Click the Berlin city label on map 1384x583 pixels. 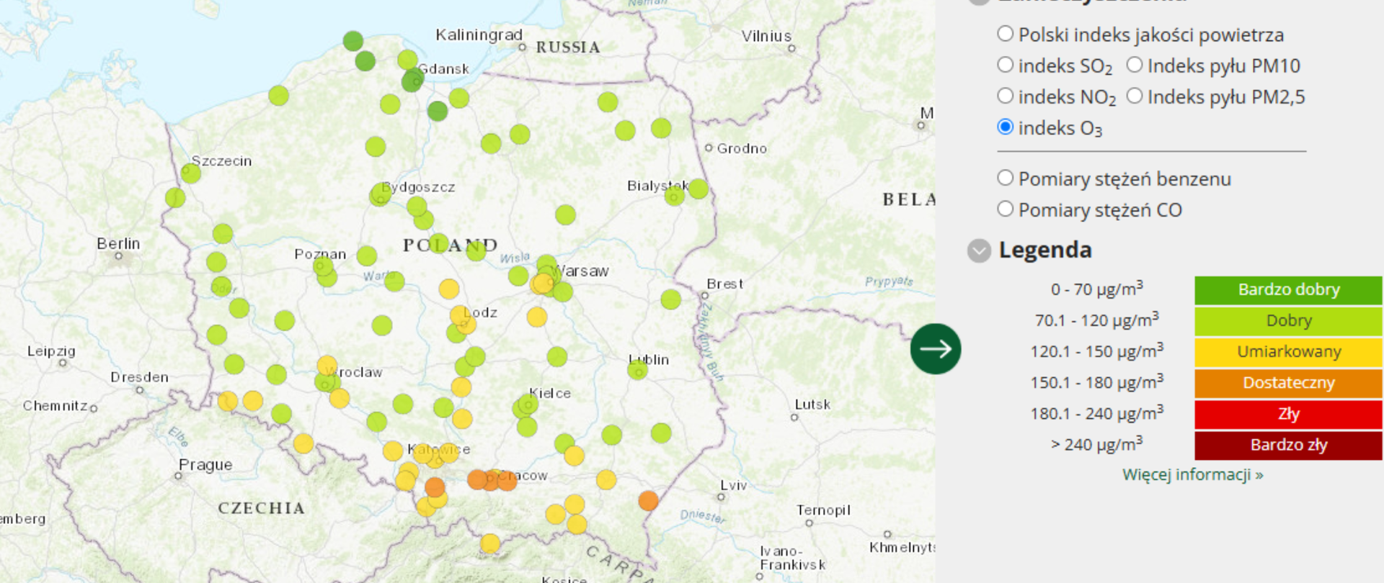point(118,243)
